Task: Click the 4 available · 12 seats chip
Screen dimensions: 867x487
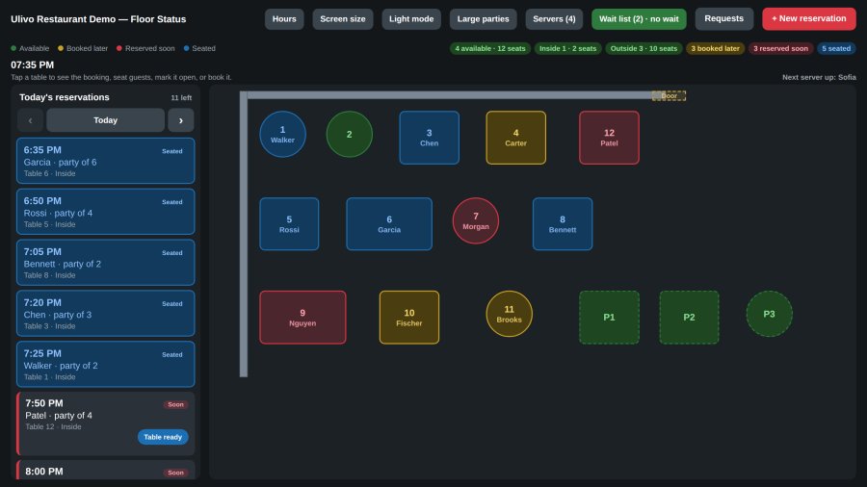Action: [x=490, y=48]
